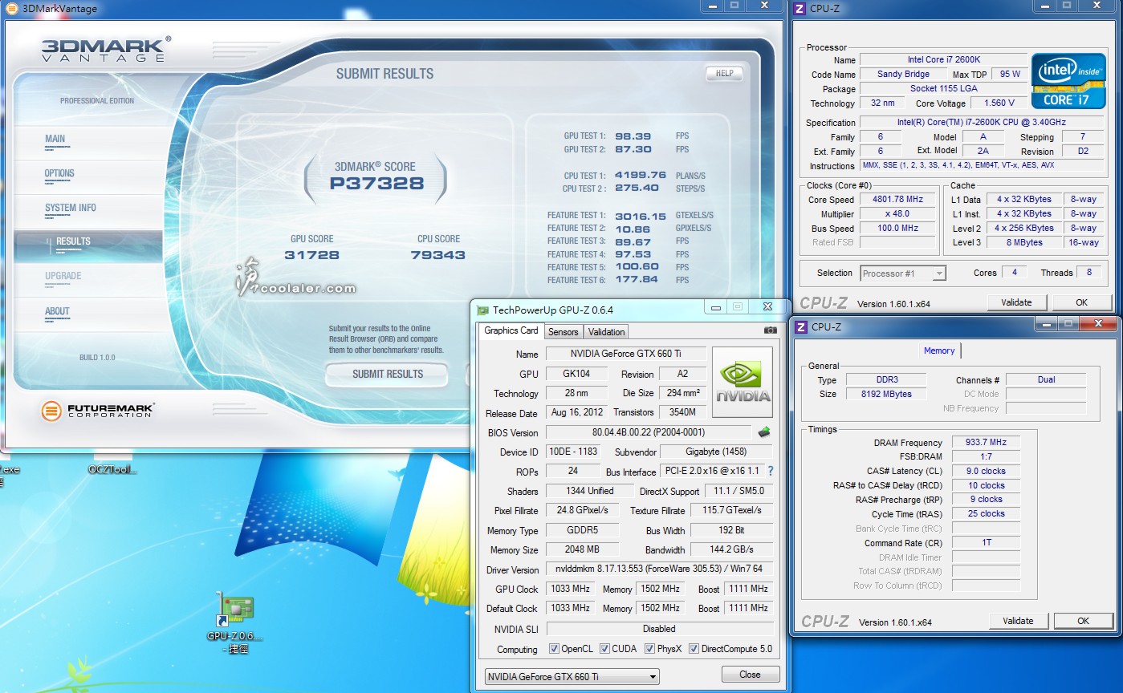Click the GPU-Z title bar icon
The height and width of the screenshot is (693, 1123).
482,310
